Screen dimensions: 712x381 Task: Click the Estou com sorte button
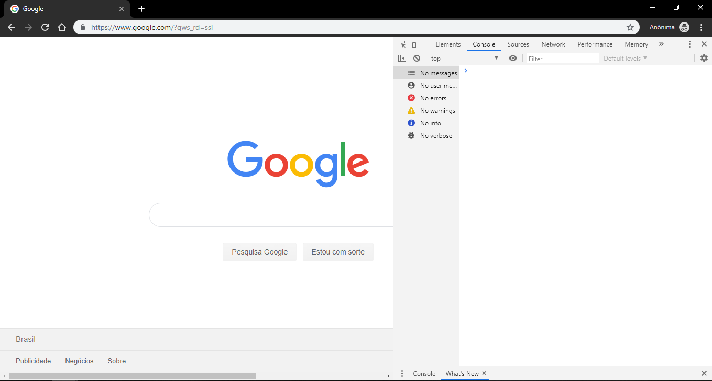[x=338, y=252]
